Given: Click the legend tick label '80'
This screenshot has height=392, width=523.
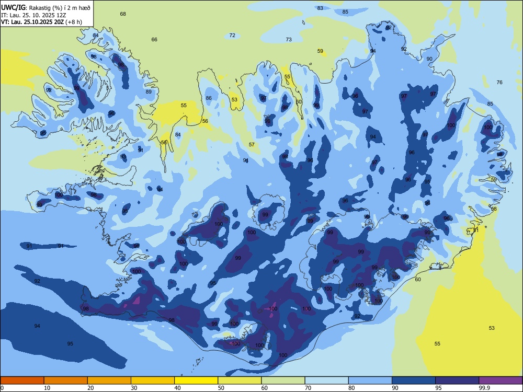Looking at the screenshot, I should [351, 388].
